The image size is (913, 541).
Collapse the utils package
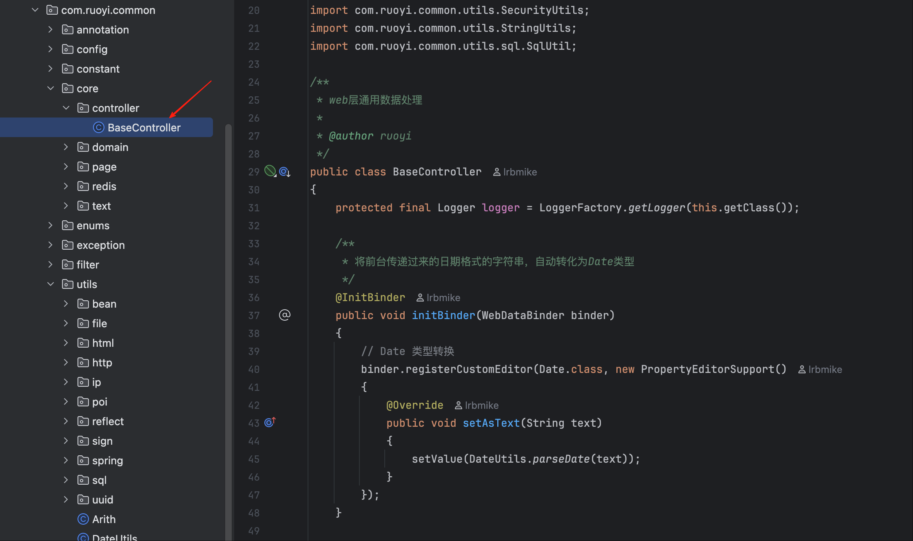pos(51,284)
